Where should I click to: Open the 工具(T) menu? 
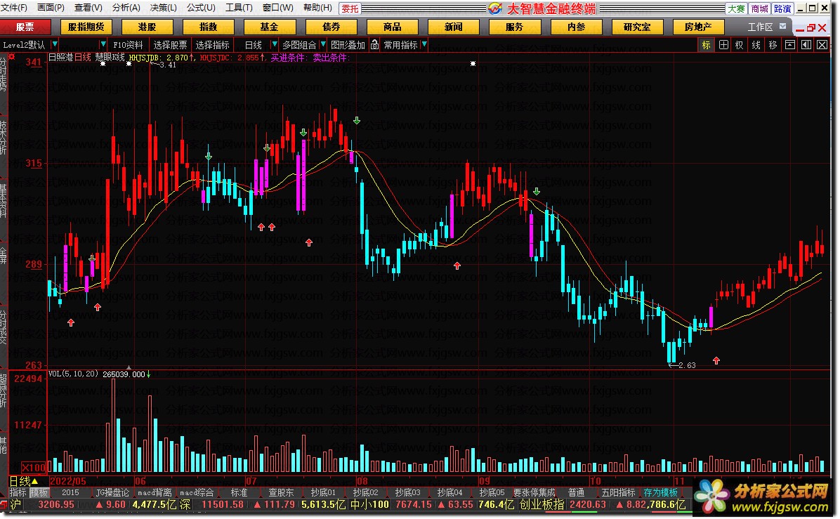click(239, 8)
